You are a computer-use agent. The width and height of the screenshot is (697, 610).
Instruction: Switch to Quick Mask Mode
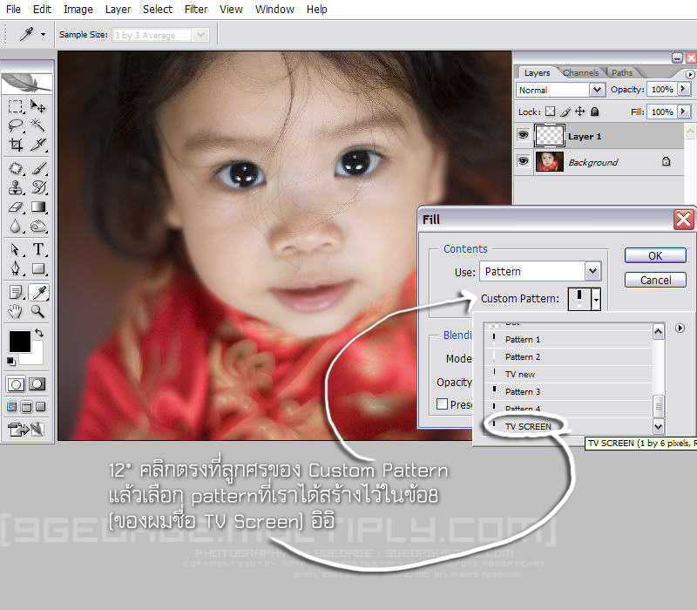tap(37, 384)
